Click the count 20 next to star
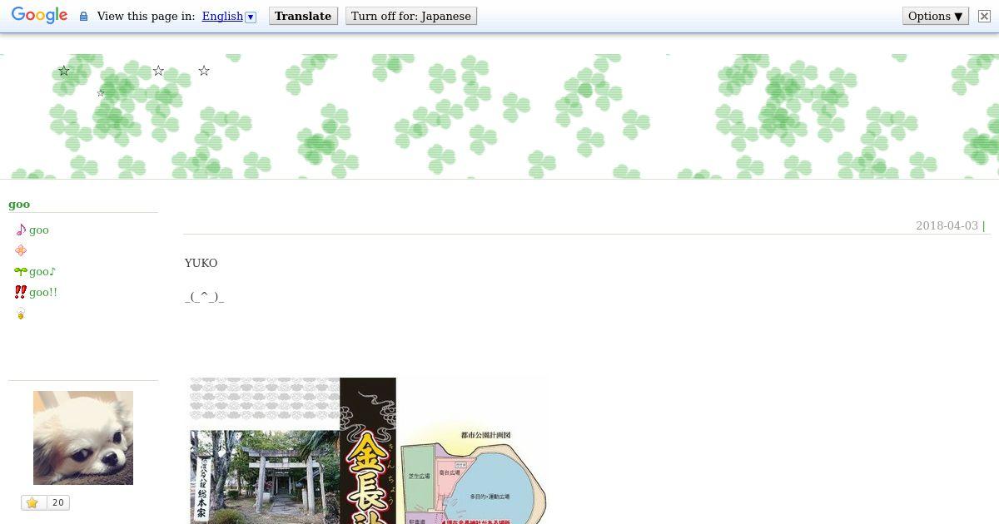 [x=57, y=502]
